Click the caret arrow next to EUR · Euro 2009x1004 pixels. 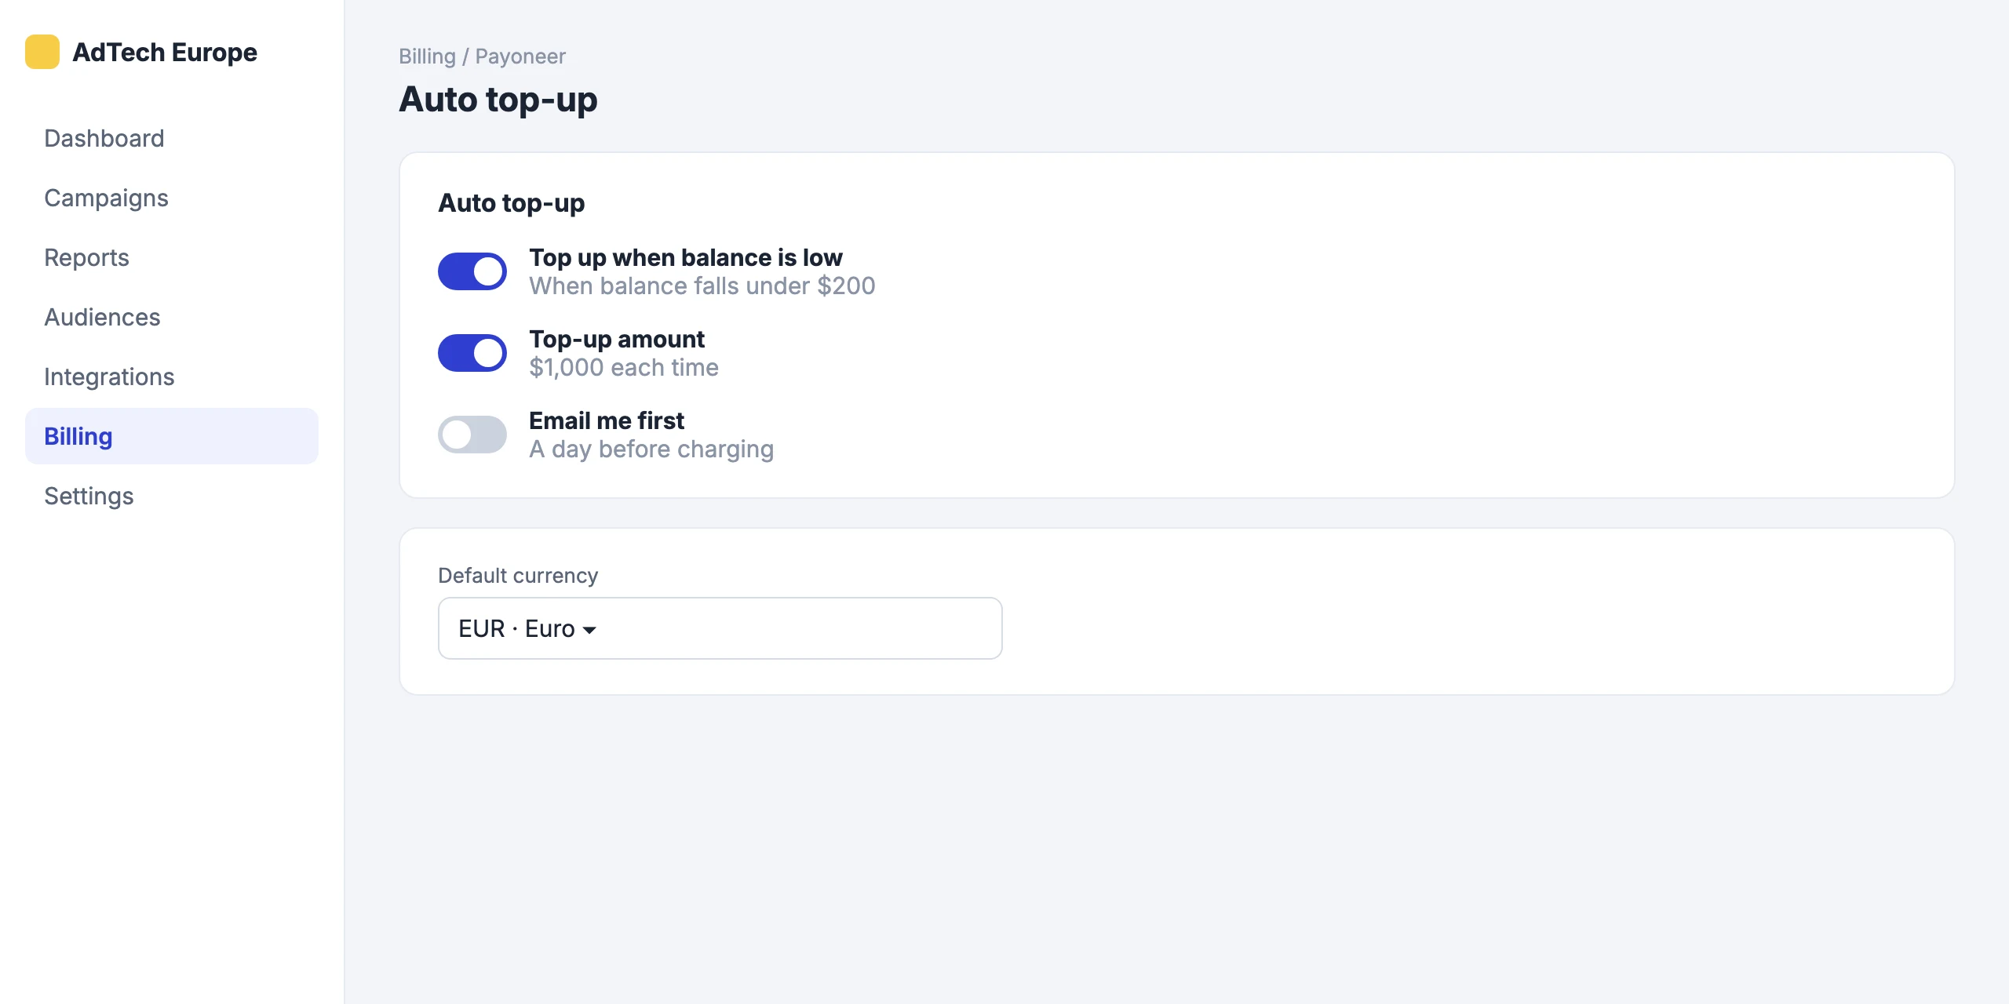click(x=589, y=630)
